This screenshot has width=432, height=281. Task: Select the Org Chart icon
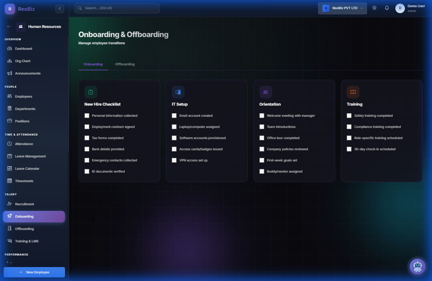(x=9, y=61)
